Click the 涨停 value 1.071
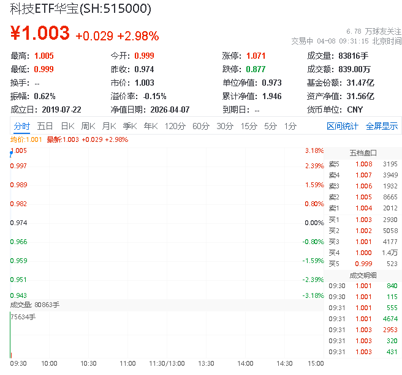 coord(256,56)
